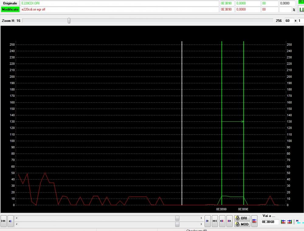This screenshot has height=231, width=304.
Task: Click the compare icon right of ORI/MOD
Action: coord(254,221)
